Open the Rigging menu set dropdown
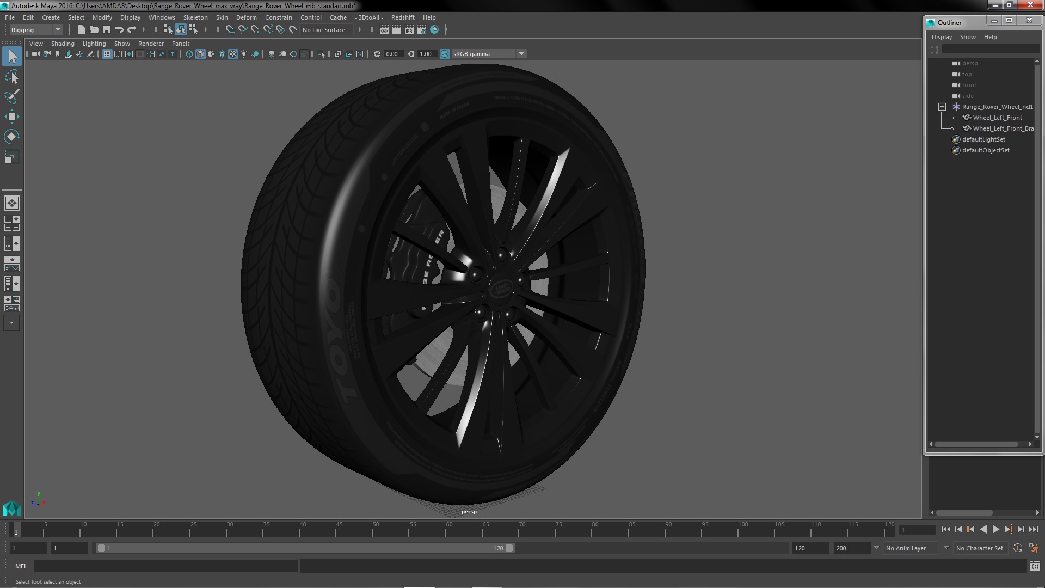This screenshot has height=588, width=1045. click(x=35, y=30)
